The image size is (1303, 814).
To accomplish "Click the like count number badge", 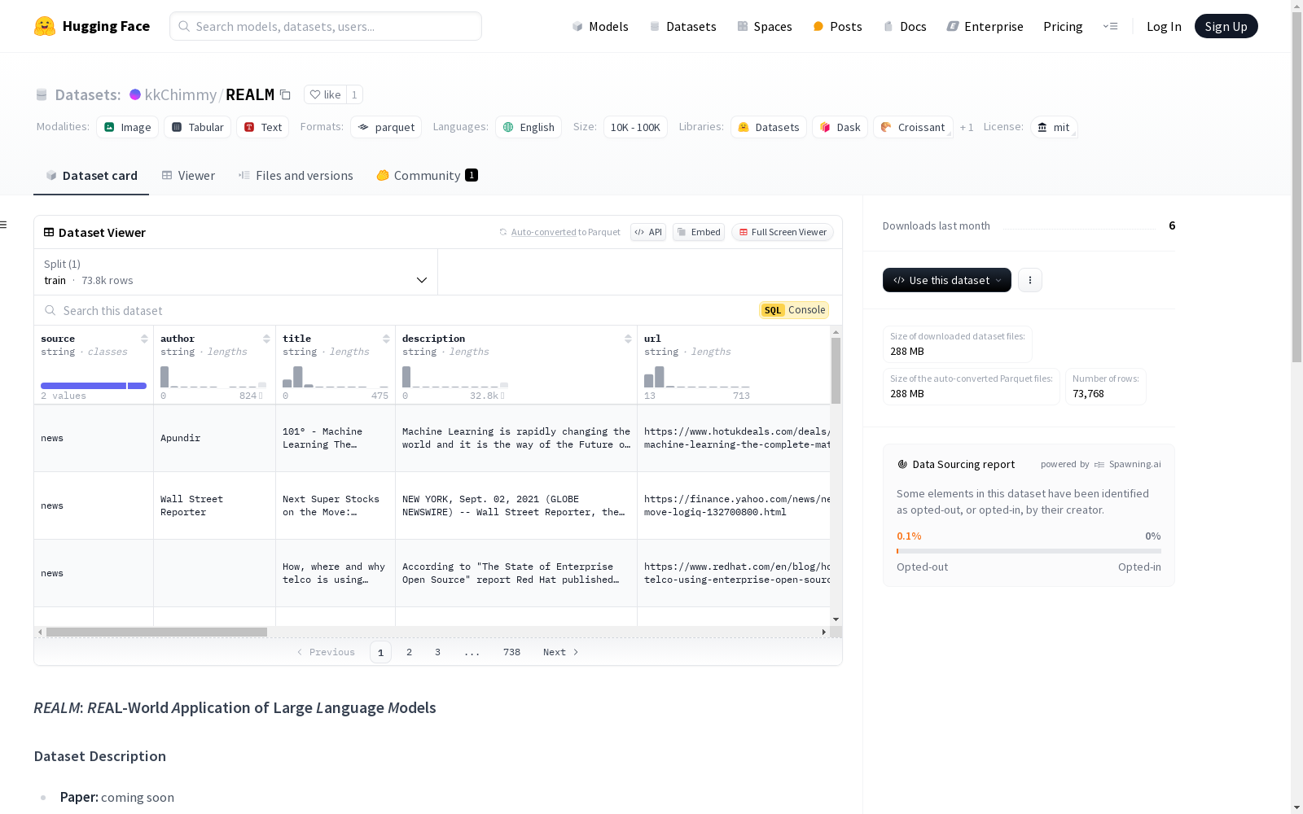I will tap(354, 94).
